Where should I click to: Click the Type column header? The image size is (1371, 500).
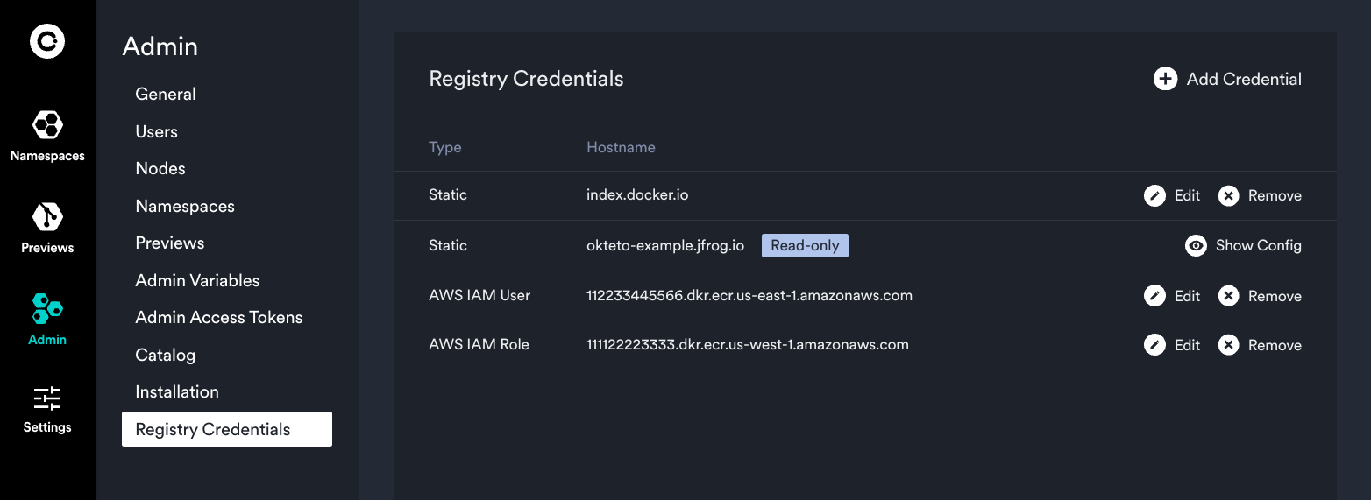coord(445,147)
